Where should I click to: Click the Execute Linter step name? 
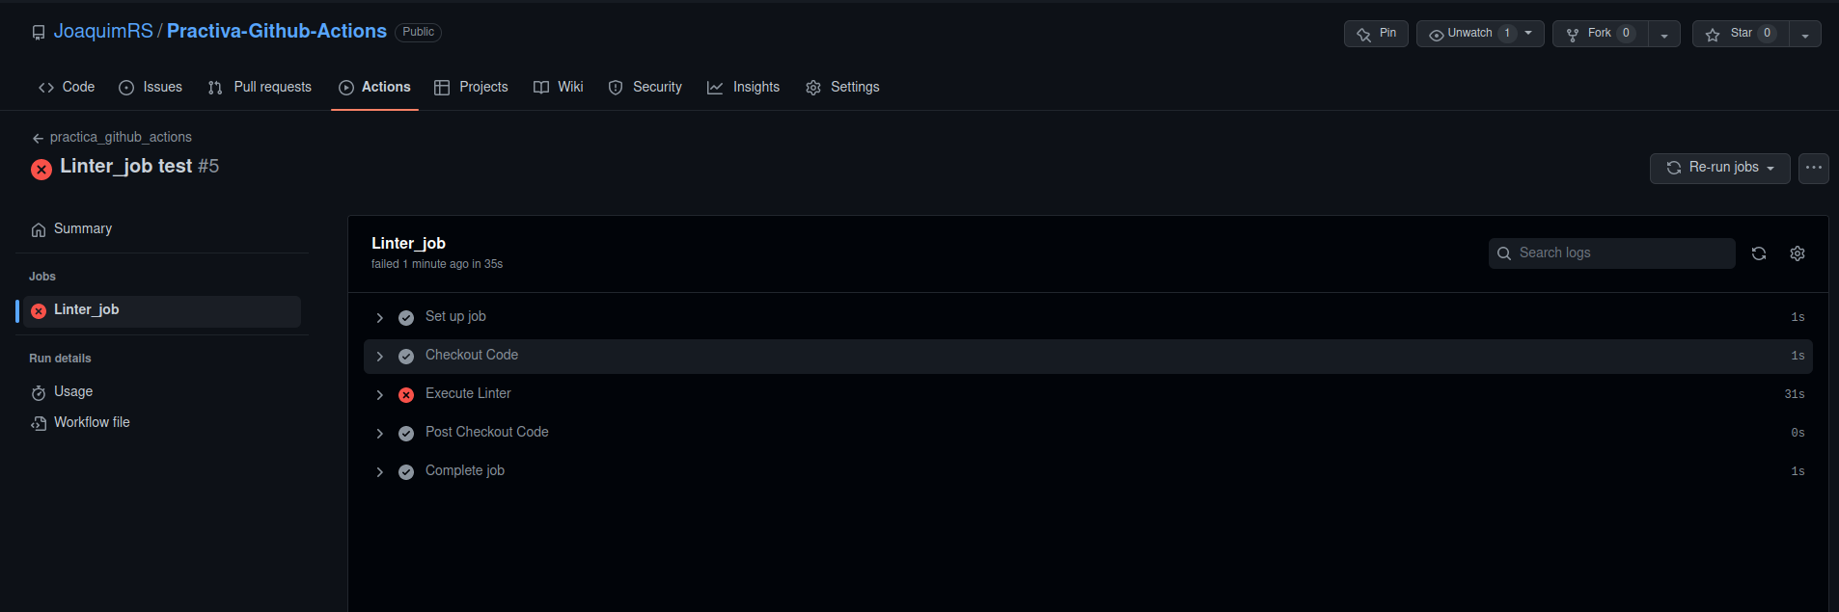[468, 393]
